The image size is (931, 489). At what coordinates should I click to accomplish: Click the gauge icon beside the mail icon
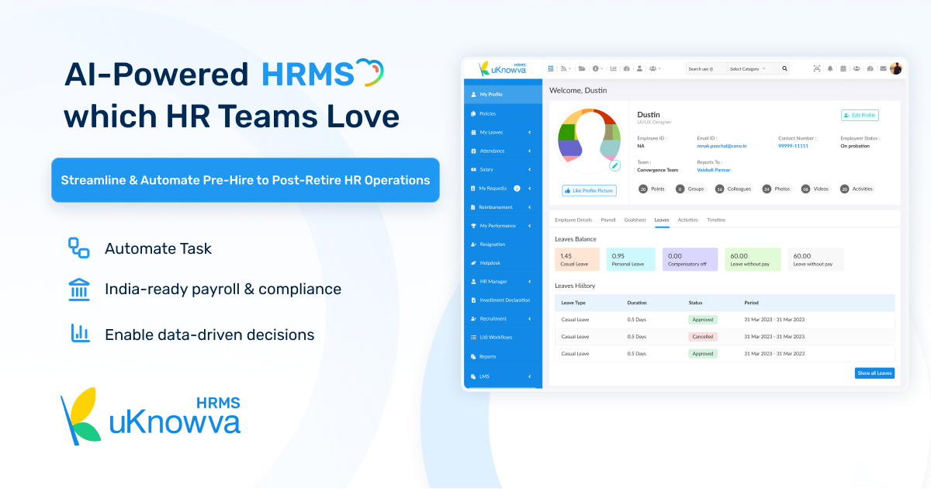coord(870,68)
